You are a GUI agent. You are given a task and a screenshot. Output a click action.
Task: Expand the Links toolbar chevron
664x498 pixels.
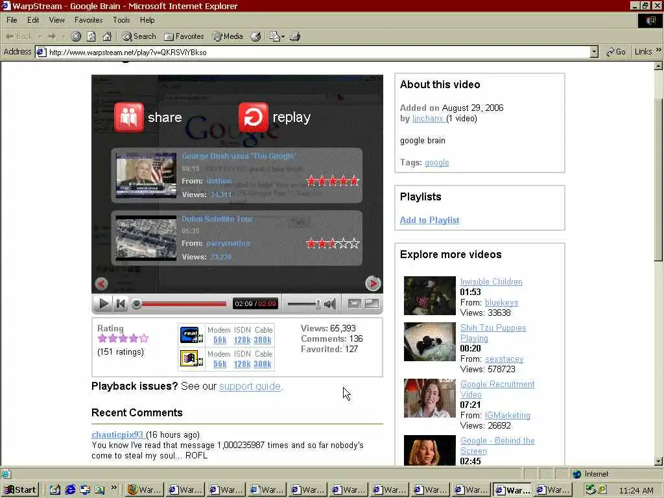(x=659, y=51)
